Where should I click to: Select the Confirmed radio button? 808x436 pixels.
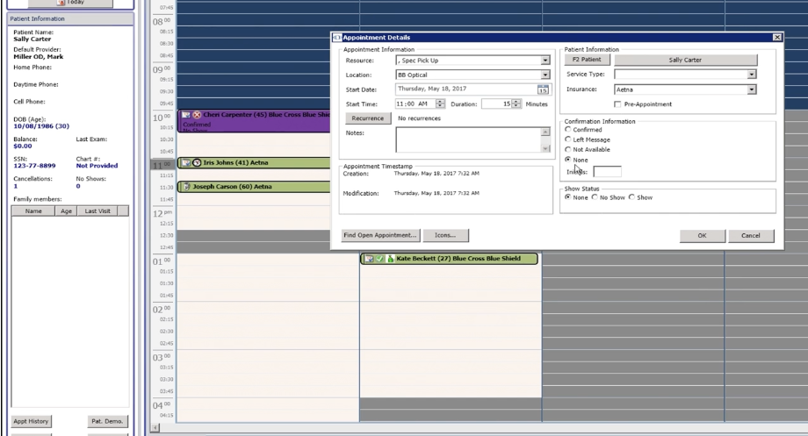[x=568, y=130]
